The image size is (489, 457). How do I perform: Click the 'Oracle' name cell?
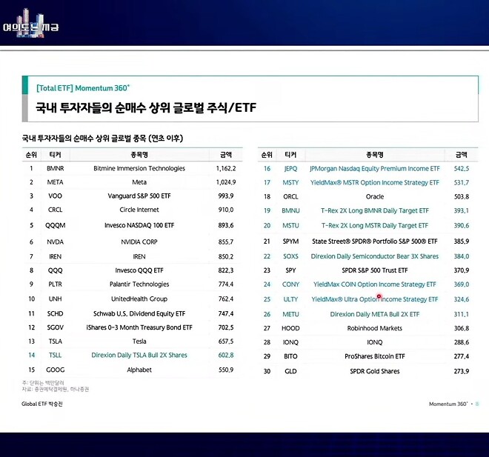coord(375,197)
